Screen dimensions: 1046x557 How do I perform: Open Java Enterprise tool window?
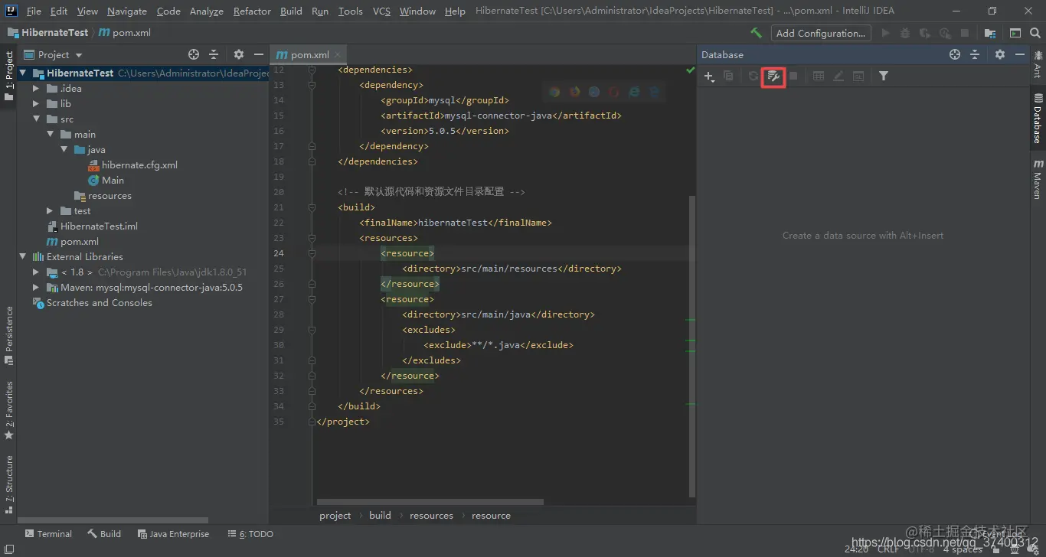pos(173,534)
